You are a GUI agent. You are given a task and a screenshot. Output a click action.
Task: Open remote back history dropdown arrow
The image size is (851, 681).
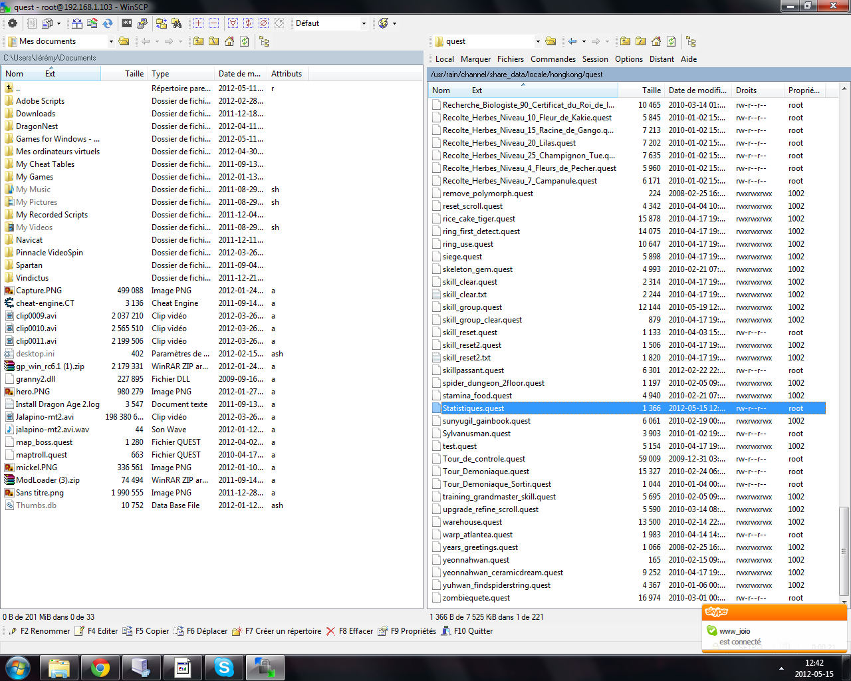[584, 41]
